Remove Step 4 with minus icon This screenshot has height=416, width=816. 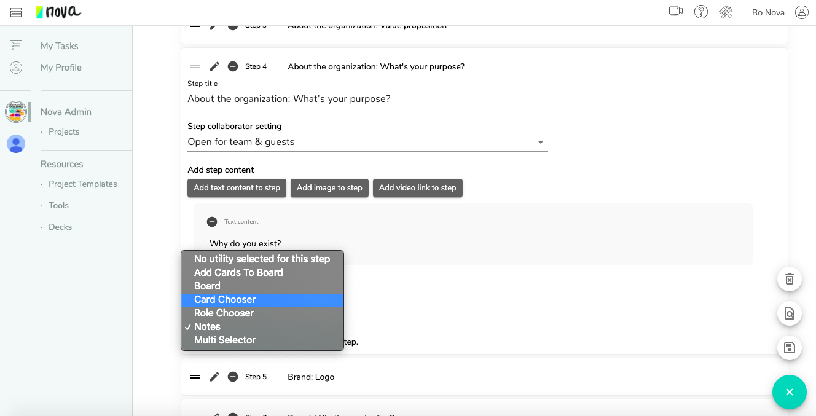[233, 66]
